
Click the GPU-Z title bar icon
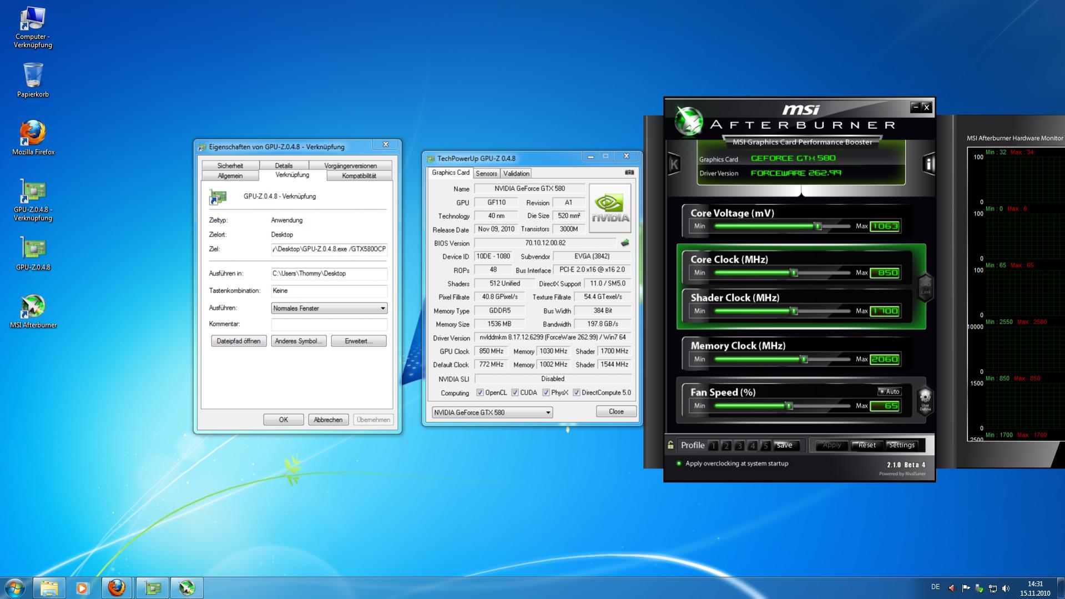click(x=431, y=159)
